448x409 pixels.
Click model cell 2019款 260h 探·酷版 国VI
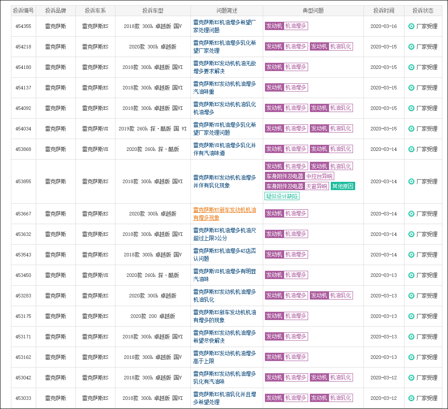pyautogui.click(x=153, y=129)
